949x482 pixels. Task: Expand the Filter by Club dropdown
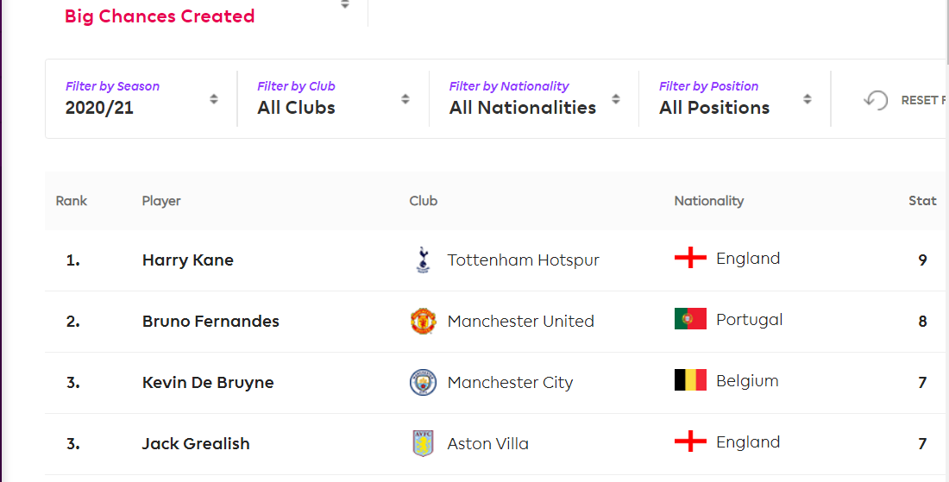pos(333,98)
